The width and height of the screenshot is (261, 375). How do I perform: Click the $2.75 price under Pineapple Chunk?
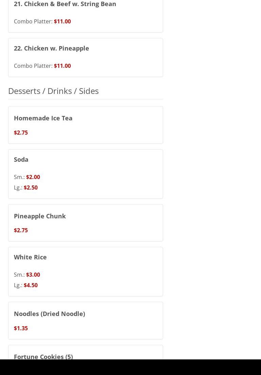pyautogui.click(x=21, y=230)
